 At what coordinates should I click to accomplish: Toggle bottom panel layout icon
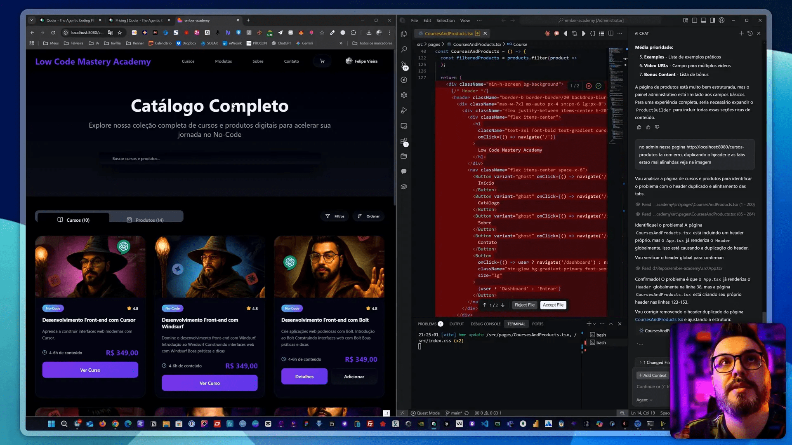click(x=704, y=20)
